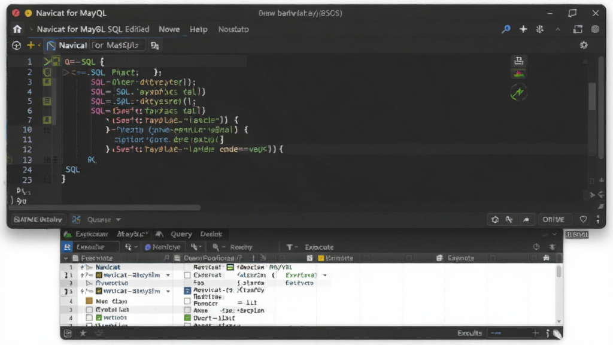Click the globe icon at top right
Image resolution: width=613 pixels, height=345 pixels.
tap(595, 29)
